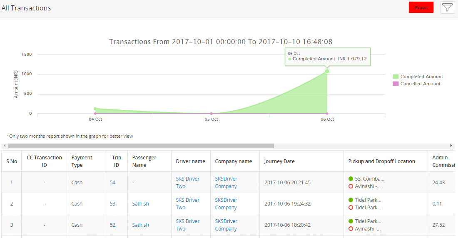The height and width of the screenshot is (238, 458).
Task: Click admin commission value 0.11
Action: (x=437, y=204)
